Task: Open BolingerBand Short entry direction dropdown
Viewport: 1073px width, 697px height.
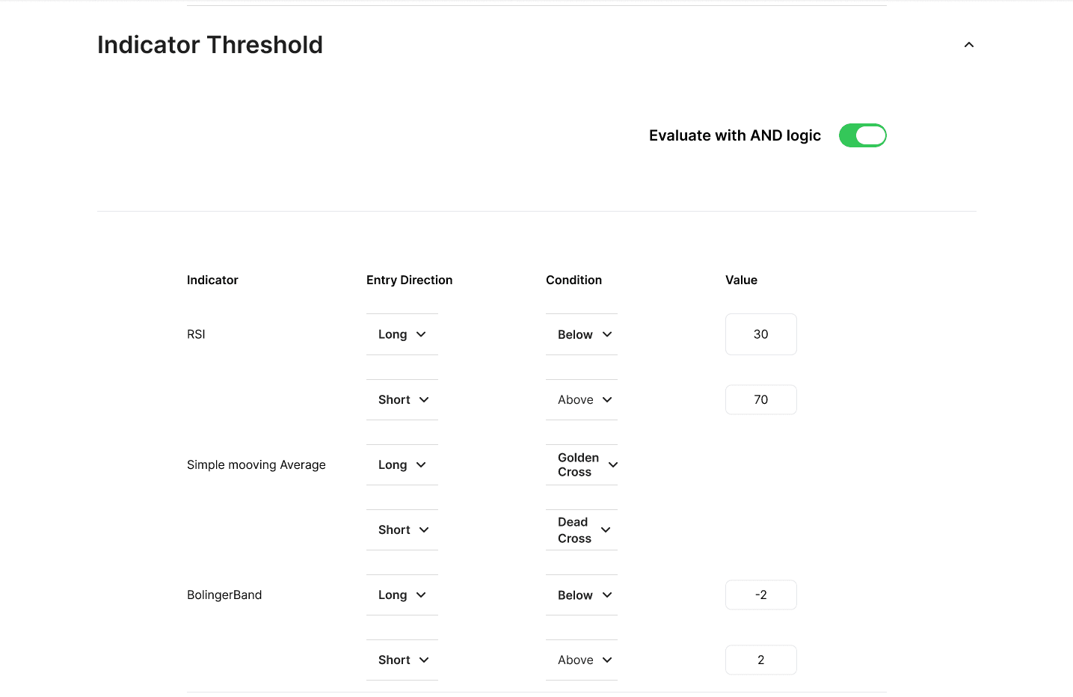Action: pos(403,660)
